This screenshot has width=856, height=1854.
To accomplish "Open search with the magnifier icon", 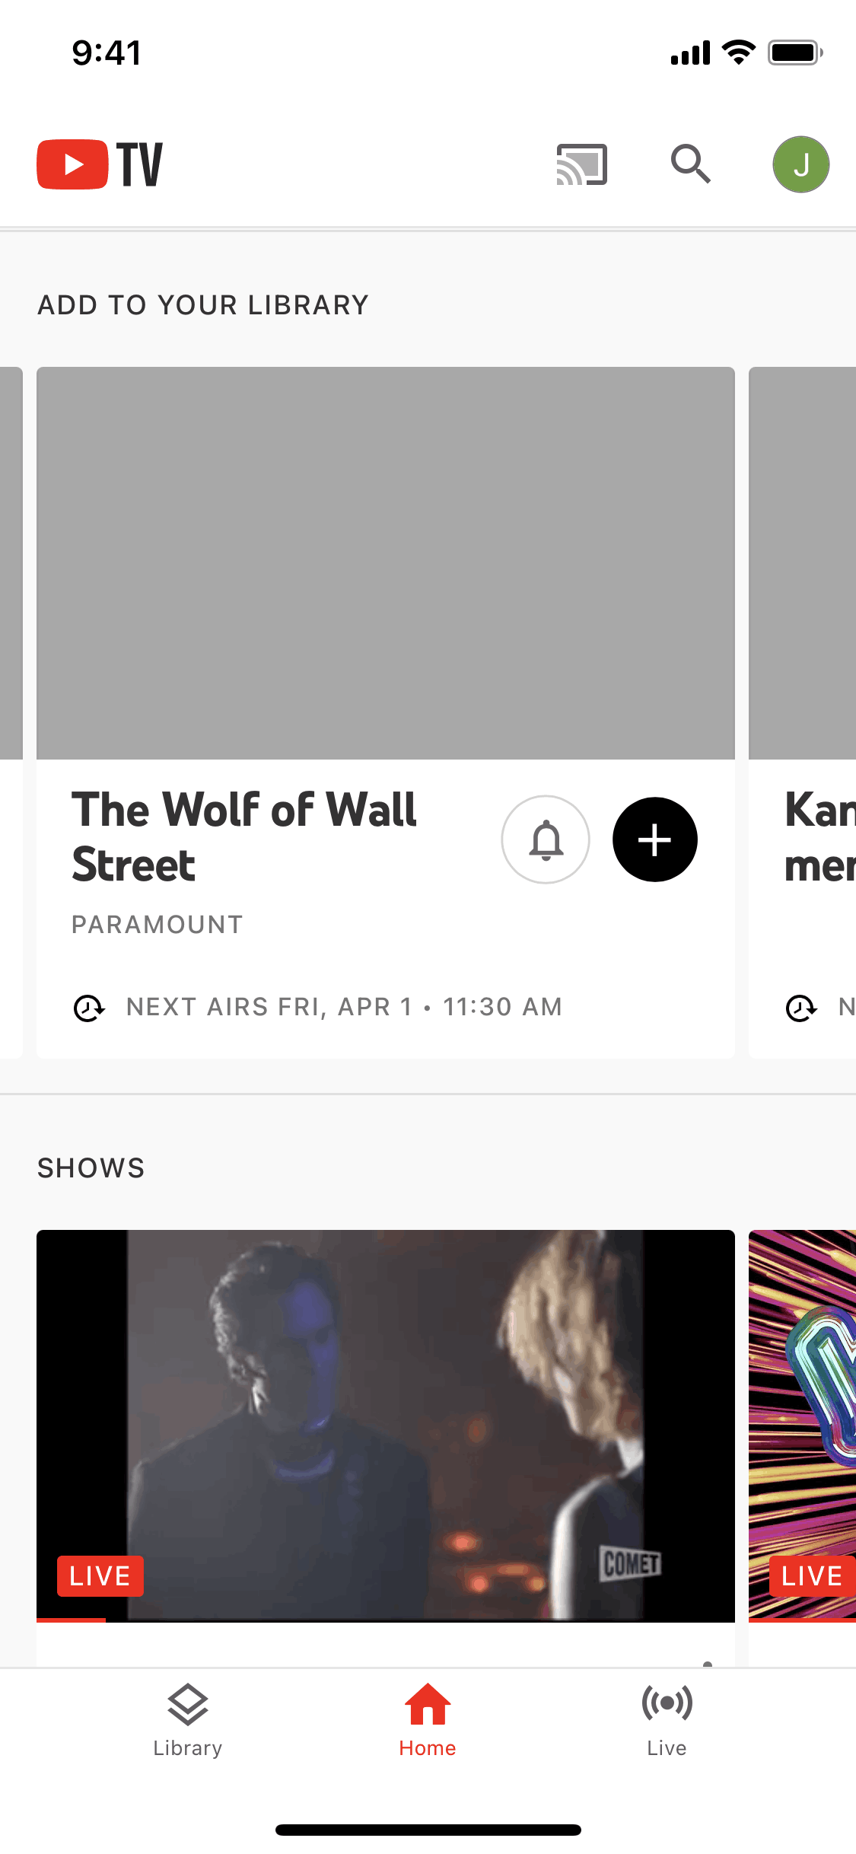I will (x=691, y=164).
